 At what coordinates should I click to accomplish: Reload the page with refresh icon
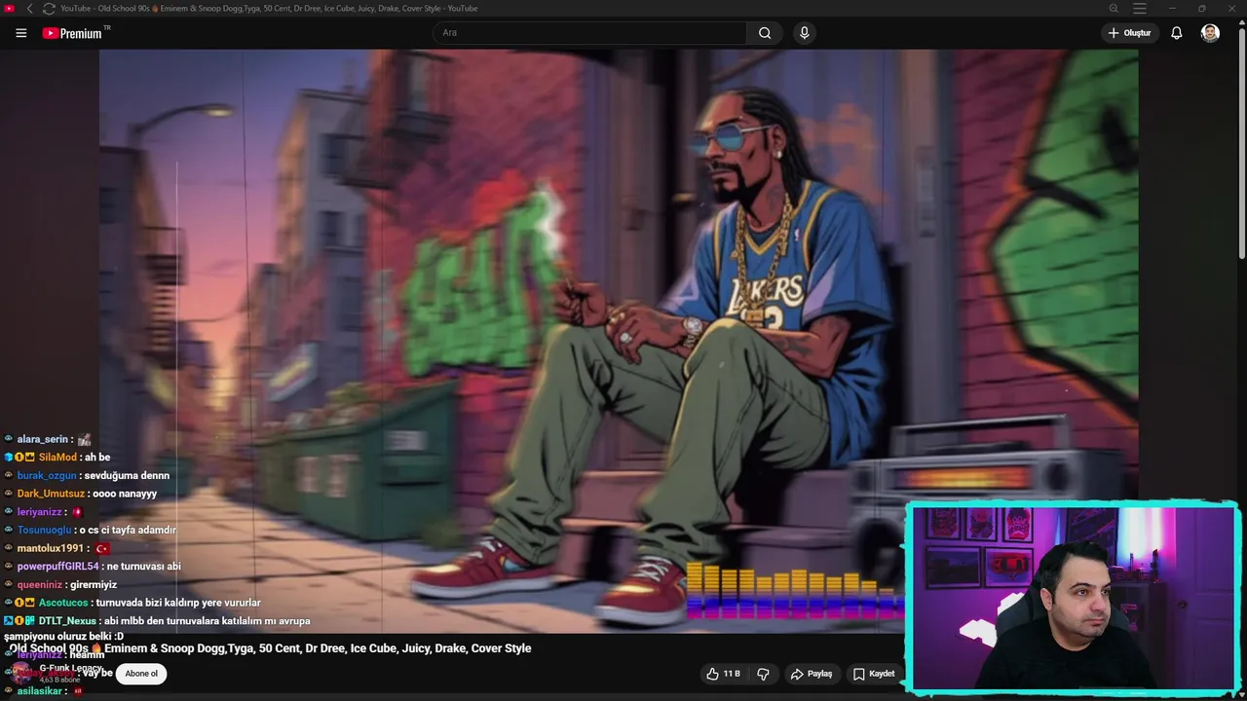[49, 9]
